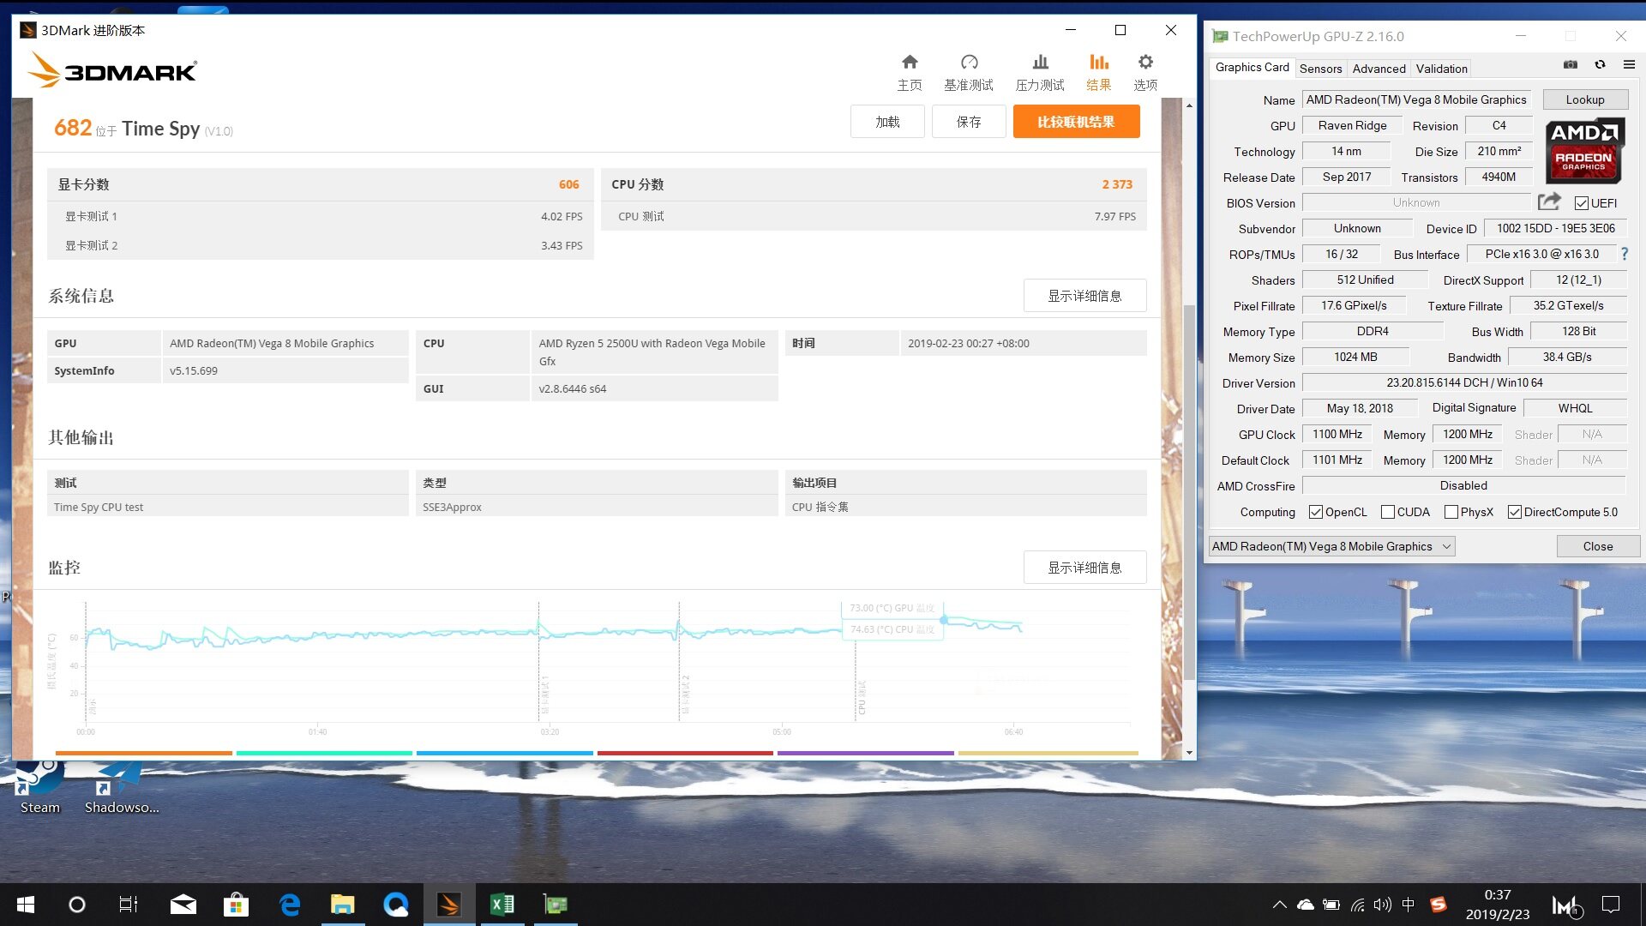Screen dimensions: 1646x926
Task: Click the 加载 (load) button
Action: point(887,122)
